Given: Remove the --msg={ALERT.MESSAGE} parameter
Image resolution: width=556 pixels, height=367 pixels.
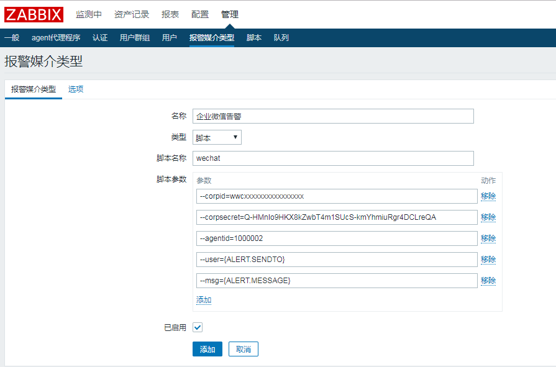Looking at the screenshot, I should tap(488, 281).
